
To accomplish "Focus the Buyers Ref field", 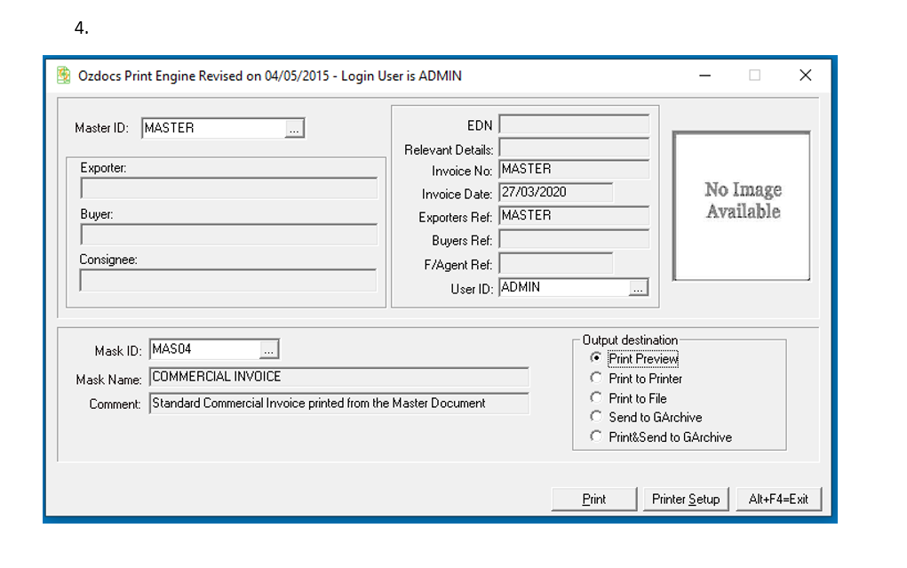I will point(574,239).
